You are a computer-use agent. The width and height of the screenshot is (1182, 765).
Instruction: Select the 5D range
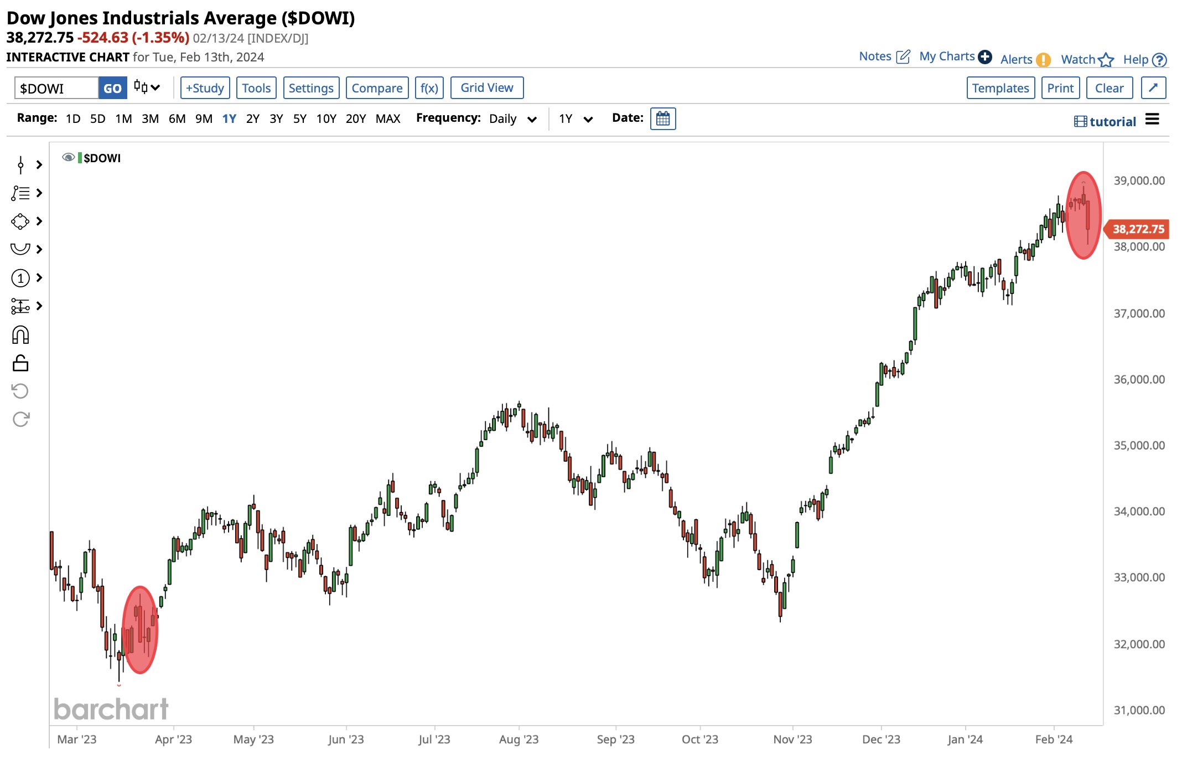97,119
